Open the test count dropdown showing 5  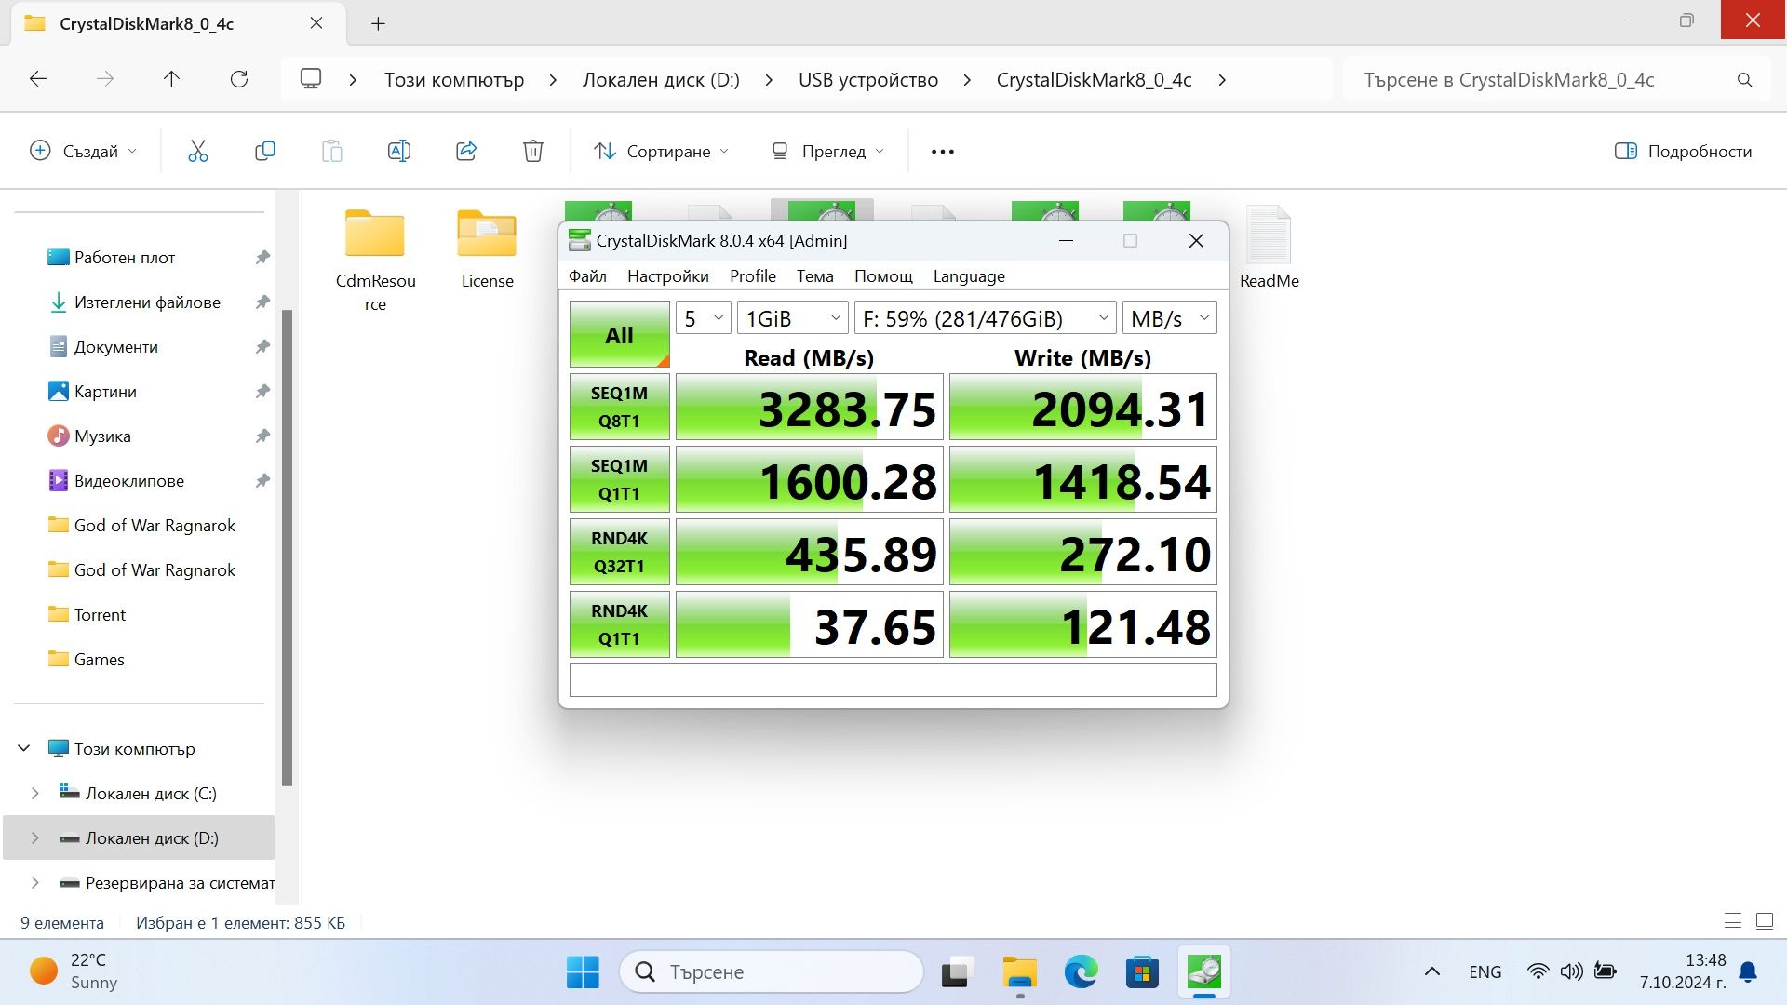(x=703, y=318)
